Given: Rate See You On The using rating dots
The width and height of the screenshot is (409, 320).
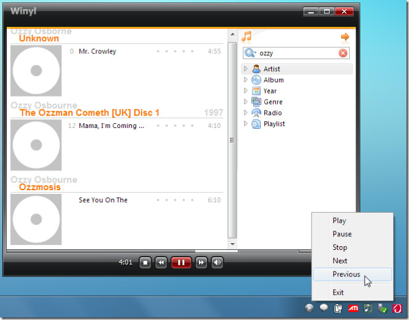Looking at the screenshot, I should 175,200.
